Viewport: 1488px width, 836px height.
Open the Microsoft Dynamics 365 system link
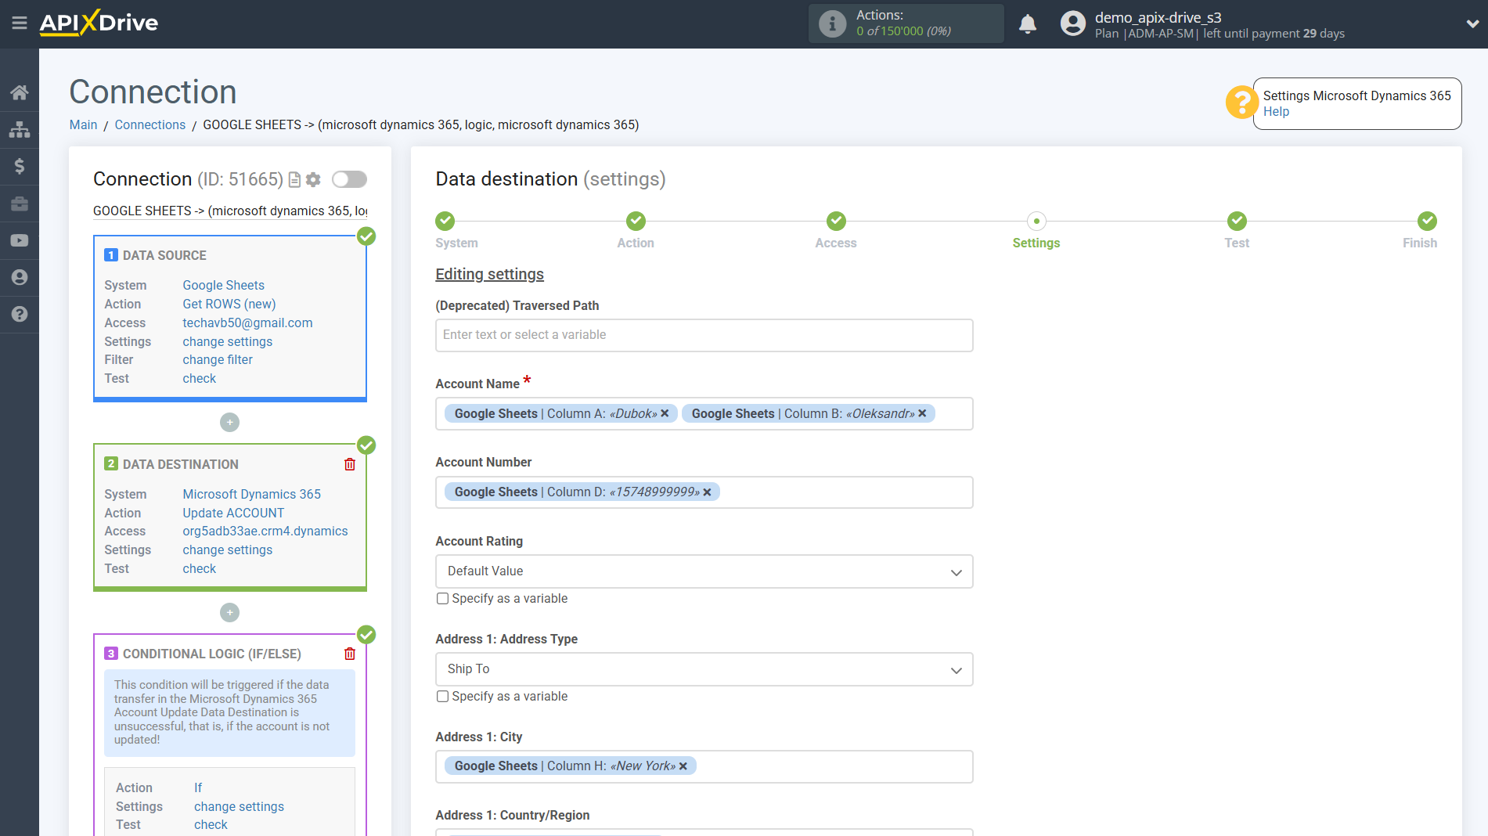(x=251, y=494)
